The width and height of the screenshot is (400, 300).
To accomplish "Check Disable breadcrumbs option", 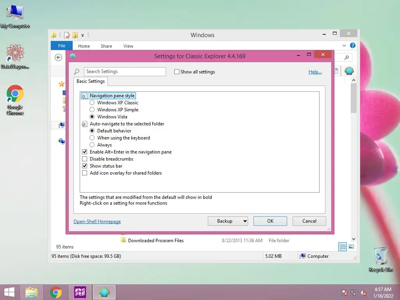I will 84,159.
